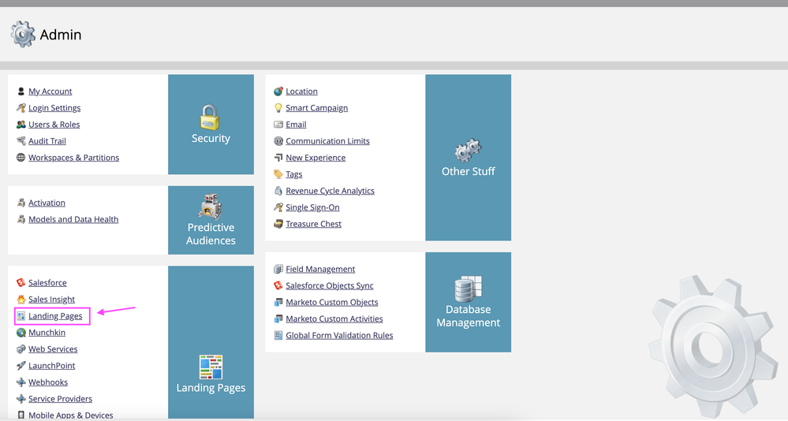Click the Global Form Validation Rules icon
The height and width of the screenshot is (421, 788).
[x=278, y=336]
